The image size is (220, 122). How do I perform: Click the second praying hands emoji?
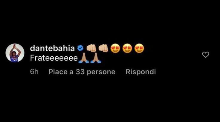(x=96, y=58)
